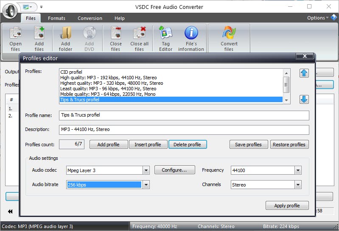Click the Frequency: 48000 Hz status entry
Image resolution: width=339 pixels, height=231 pixels.
(x=155, y=226)
